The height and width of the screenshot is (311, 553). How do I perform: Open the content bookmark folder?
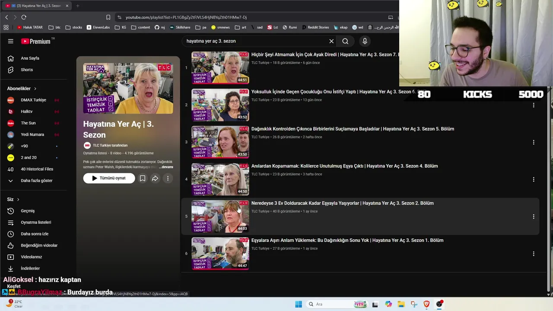(x=140, y=27)
